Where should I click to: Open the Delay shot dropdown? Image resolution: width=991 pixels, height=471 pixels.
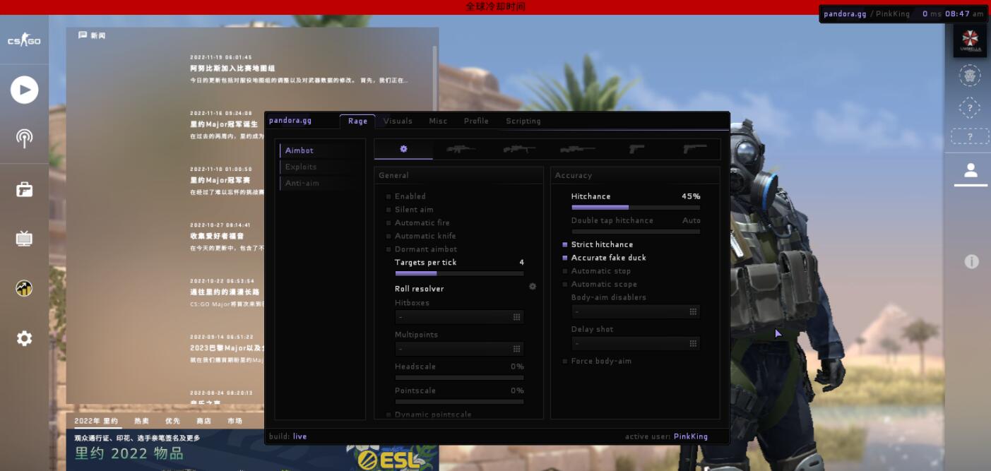[x=636, y=344]
